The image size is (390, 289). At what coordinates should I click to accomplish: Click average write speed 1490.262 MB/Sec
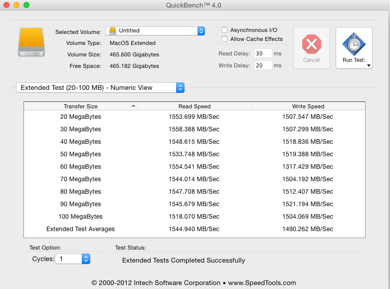308,229
